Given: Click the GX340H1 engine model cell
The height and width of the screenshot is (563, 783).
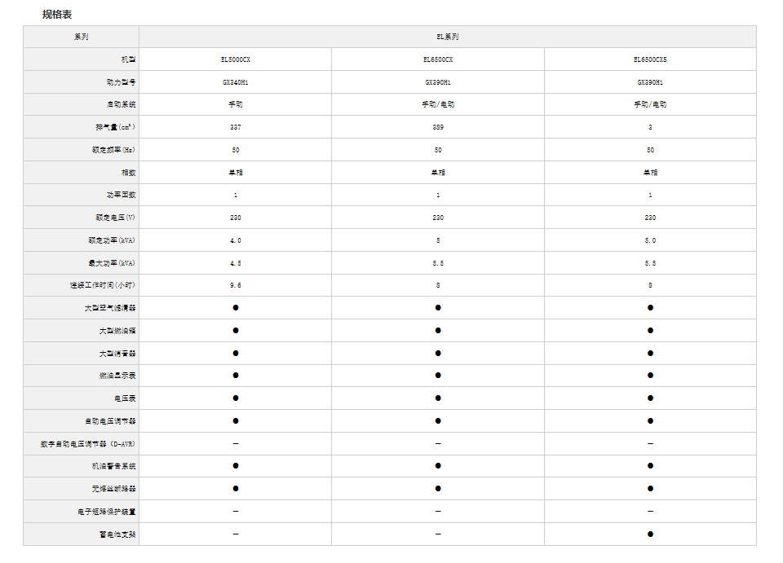Looking at the screenshot, I should (x=236, y=82).
